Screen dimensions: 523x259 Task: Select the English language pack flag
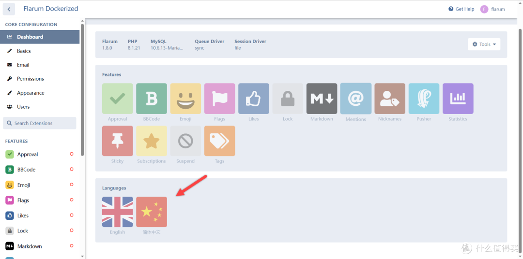pos(117,212)
